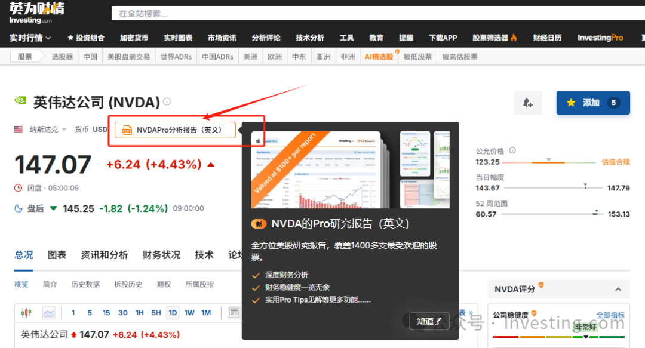Open 实时图表 menu item
This screenshot has width=645, height=348.
pyautogui.click(x=178, y=38)
